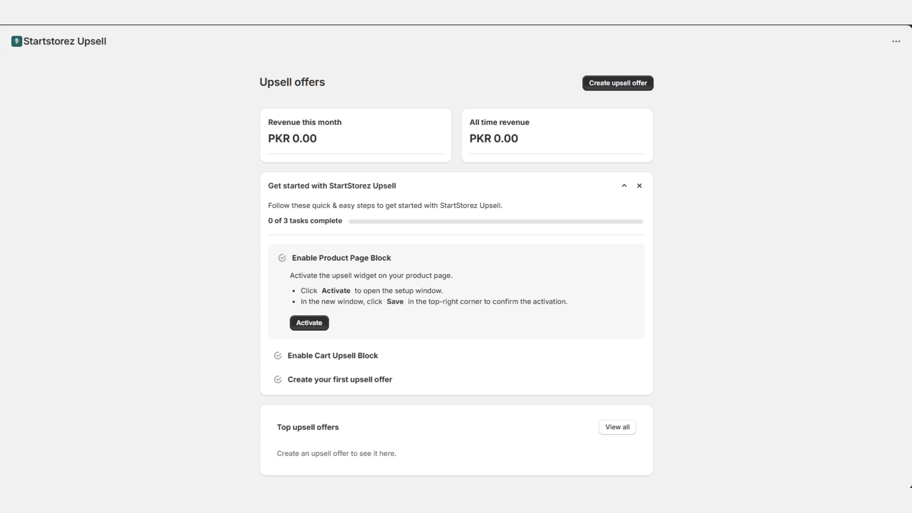912x513 pixels.
Task: Dismiss the Get started card via its X icon
Action: (x=640, y=185)
